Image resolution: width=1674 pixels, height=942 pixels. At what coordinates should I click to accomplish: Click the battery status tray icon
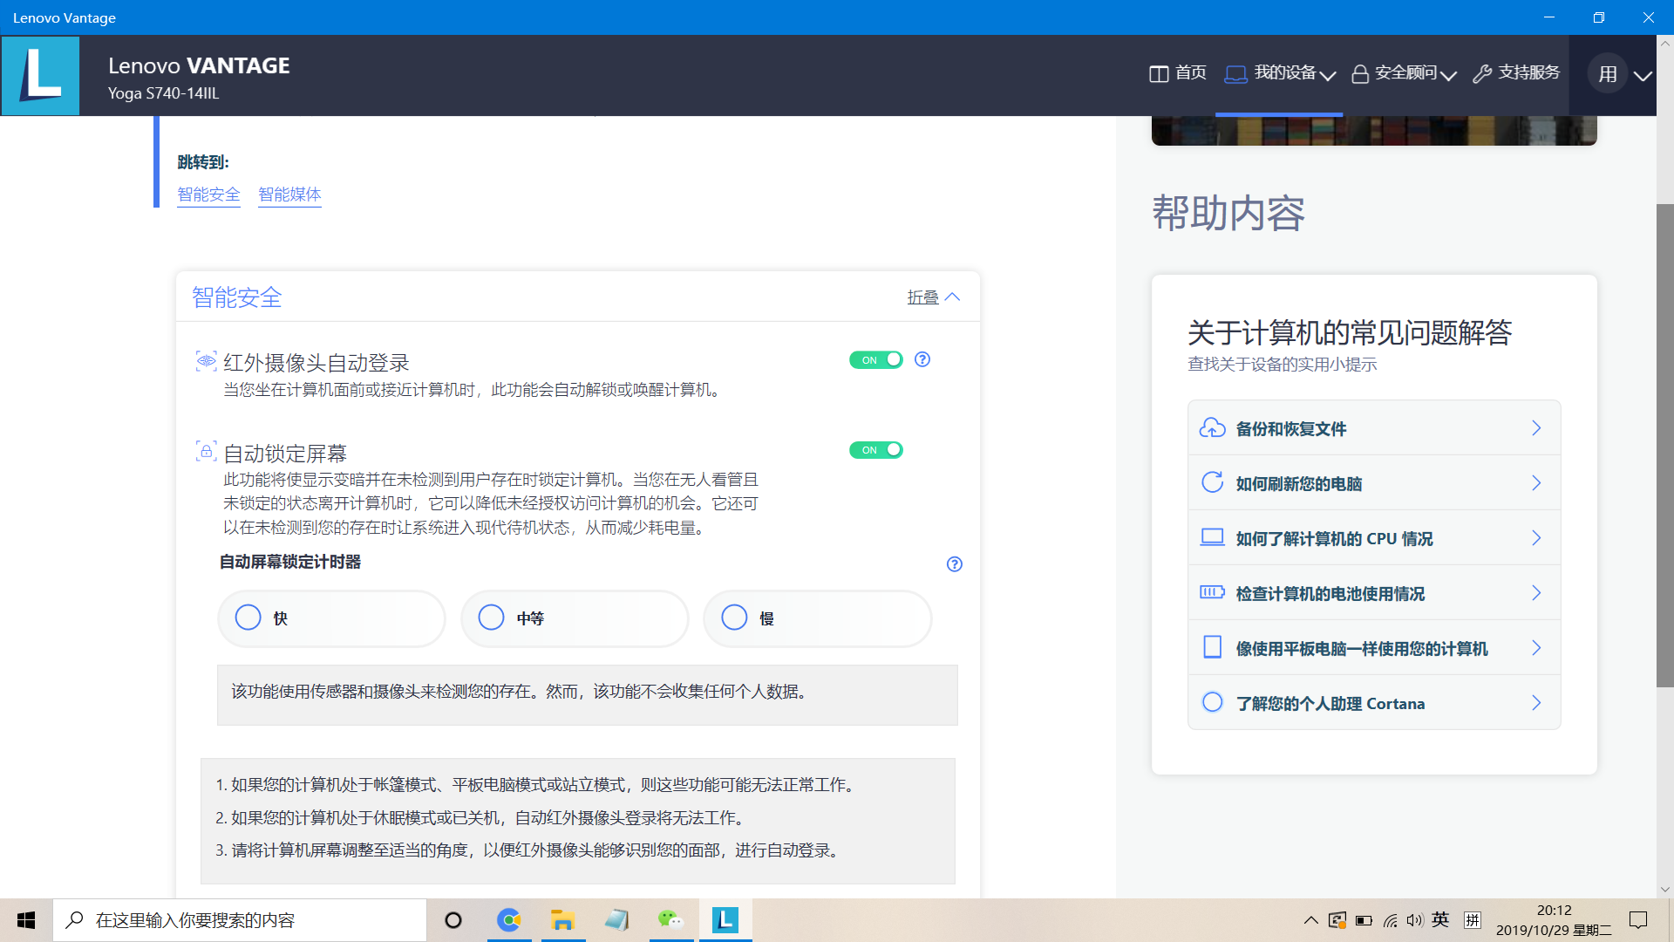[1364, 920]
